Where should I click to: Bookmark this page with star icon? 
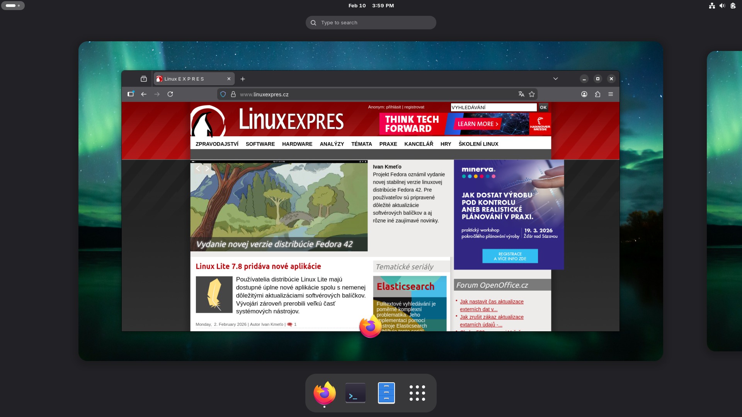(532, 94)
